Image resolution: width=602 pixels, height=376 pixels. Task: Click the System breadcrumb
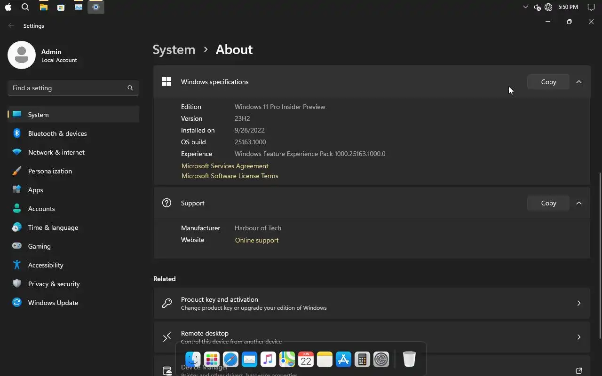click(174, 49)
